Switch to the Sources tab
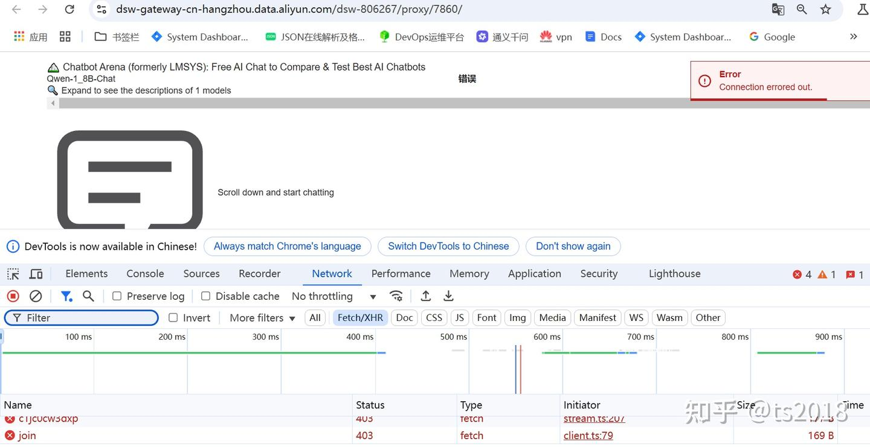This screenshot has width=870, height=447. (202, 274)
